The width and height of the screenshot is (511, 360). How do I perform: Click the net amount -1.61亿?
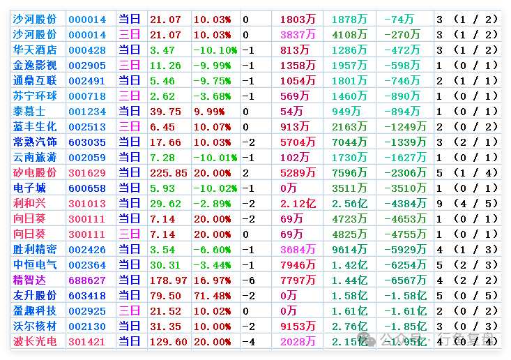point(406,310)
